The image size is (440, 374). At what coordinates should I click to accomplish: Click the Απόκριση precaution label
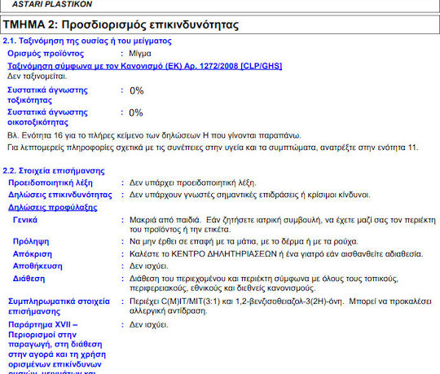pyautogui.click(x=33, y=254)
